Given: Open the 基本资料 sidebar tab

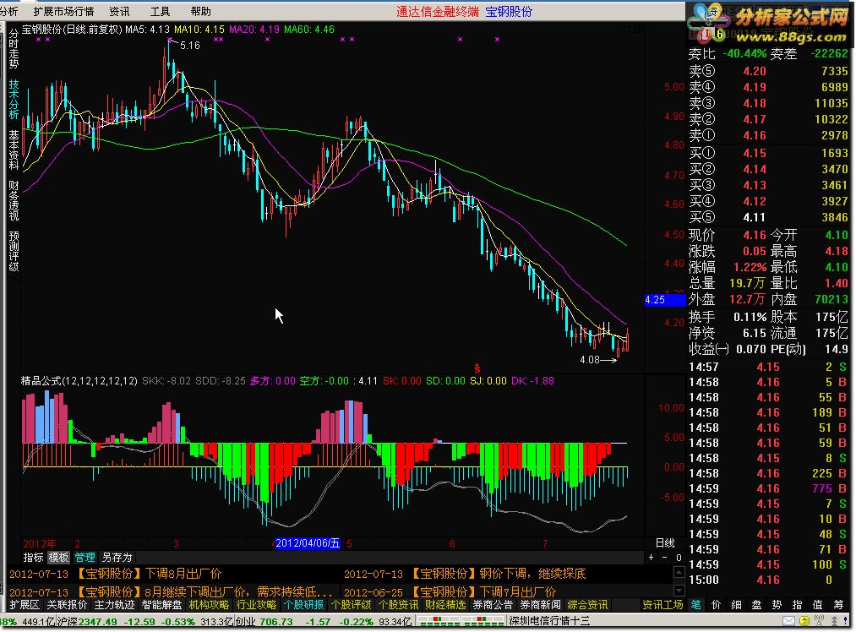Looking at the screenshot, I should click(14, 150).
